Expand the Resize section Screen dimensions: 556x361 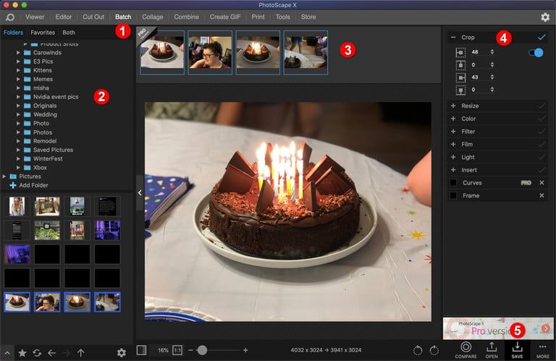(x=453, y=106)
